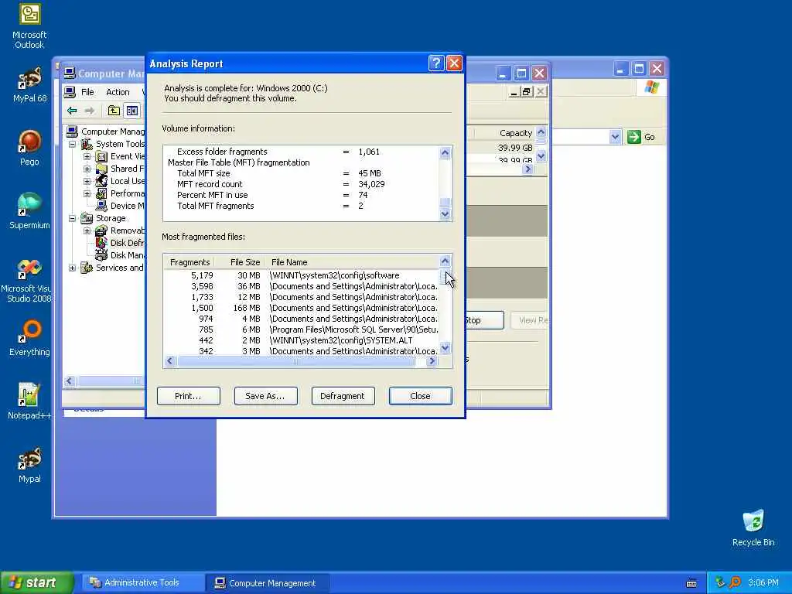Sort by Fragments column header

[189, 262]
